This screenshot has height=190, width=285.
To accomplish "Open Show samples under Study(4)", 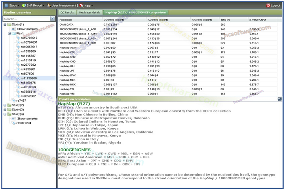I will click(x=27, y=118).
